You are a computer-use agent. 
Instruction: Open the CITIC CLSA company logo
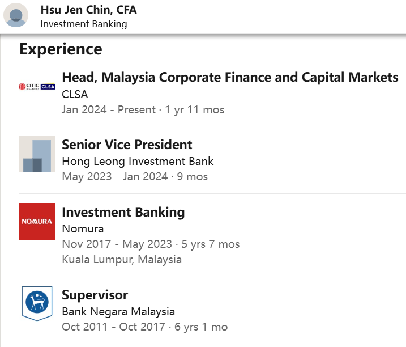(37, 87)
